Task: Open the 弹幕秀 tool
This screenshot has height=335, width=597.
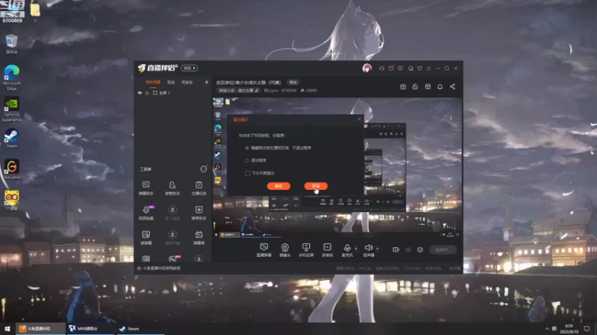Action: coord(199,237)
